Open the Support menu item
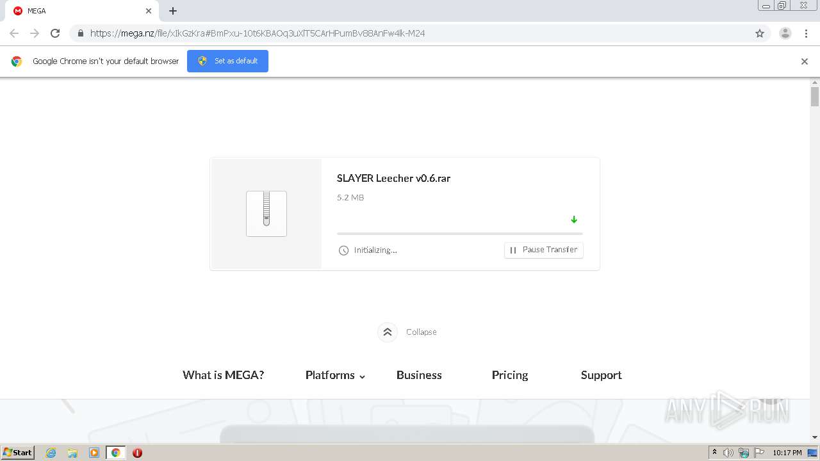This screenshot has height=461, width=820. click(602, 375)
